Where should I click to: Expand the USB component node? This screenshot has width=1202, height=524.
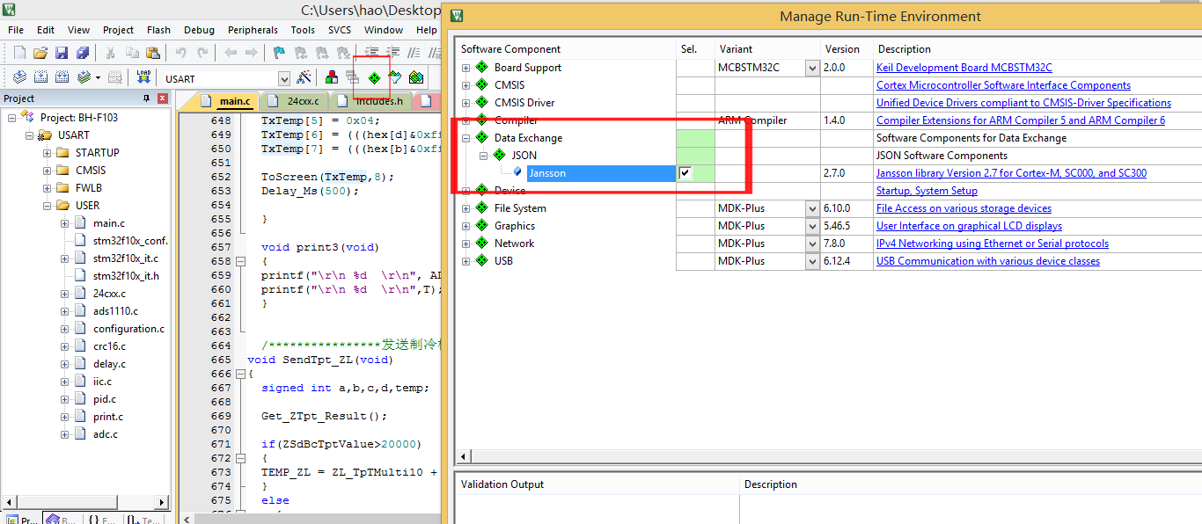point(465,261)
